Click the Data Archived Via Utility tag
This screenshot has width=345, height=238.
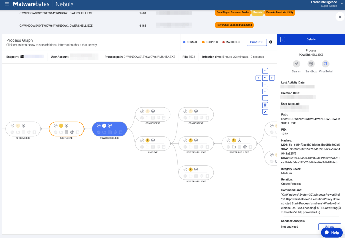coord(280,12)
